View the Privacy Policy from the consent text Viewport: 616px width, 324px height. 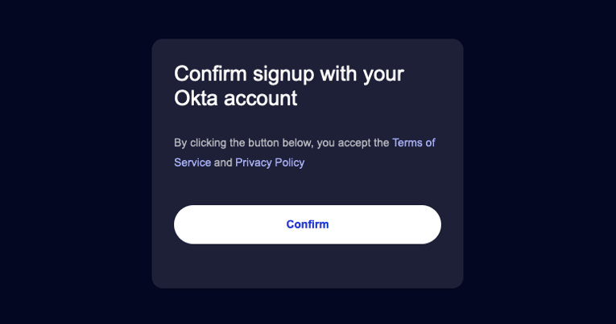tap(270, 162)
